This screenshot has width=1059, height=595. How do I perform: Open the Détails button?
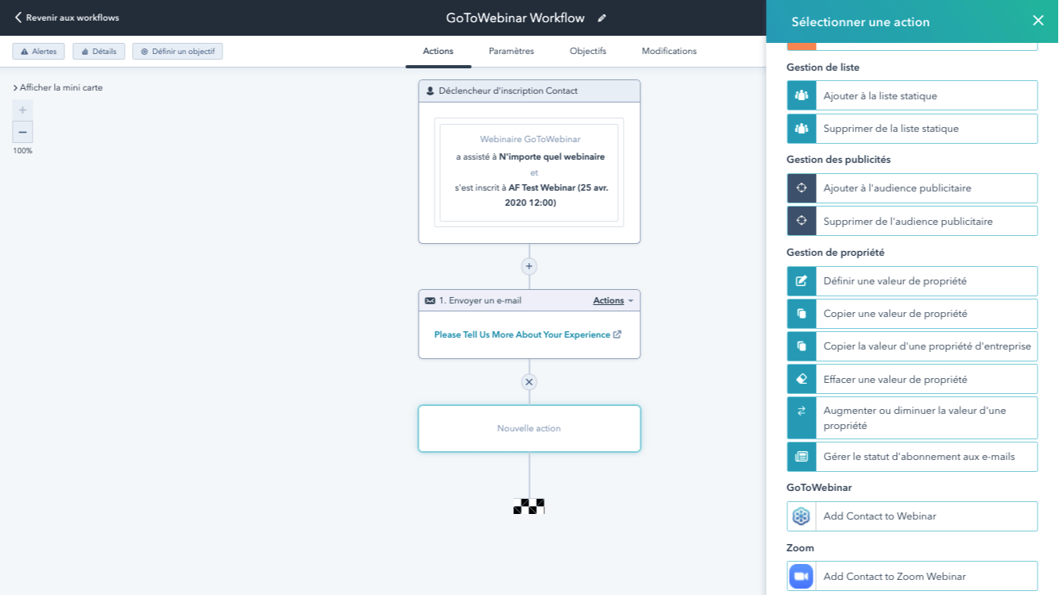99,51
